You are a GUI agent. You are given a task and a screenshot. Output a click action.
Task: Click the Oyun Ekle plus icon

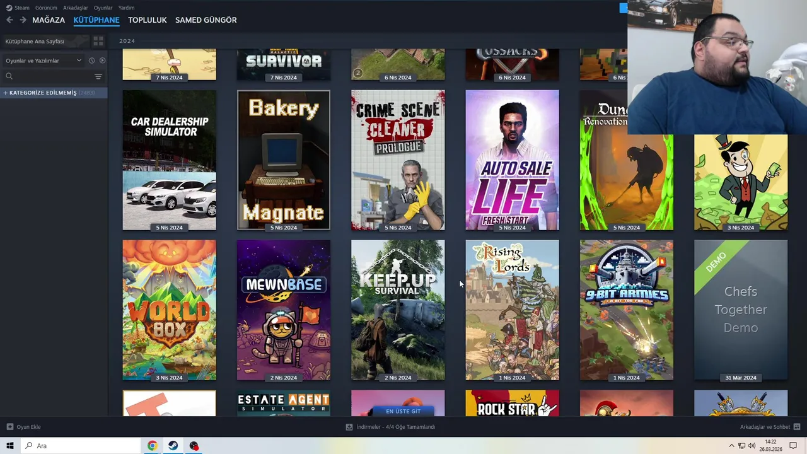pyautogui.click(x=9, y=427)
